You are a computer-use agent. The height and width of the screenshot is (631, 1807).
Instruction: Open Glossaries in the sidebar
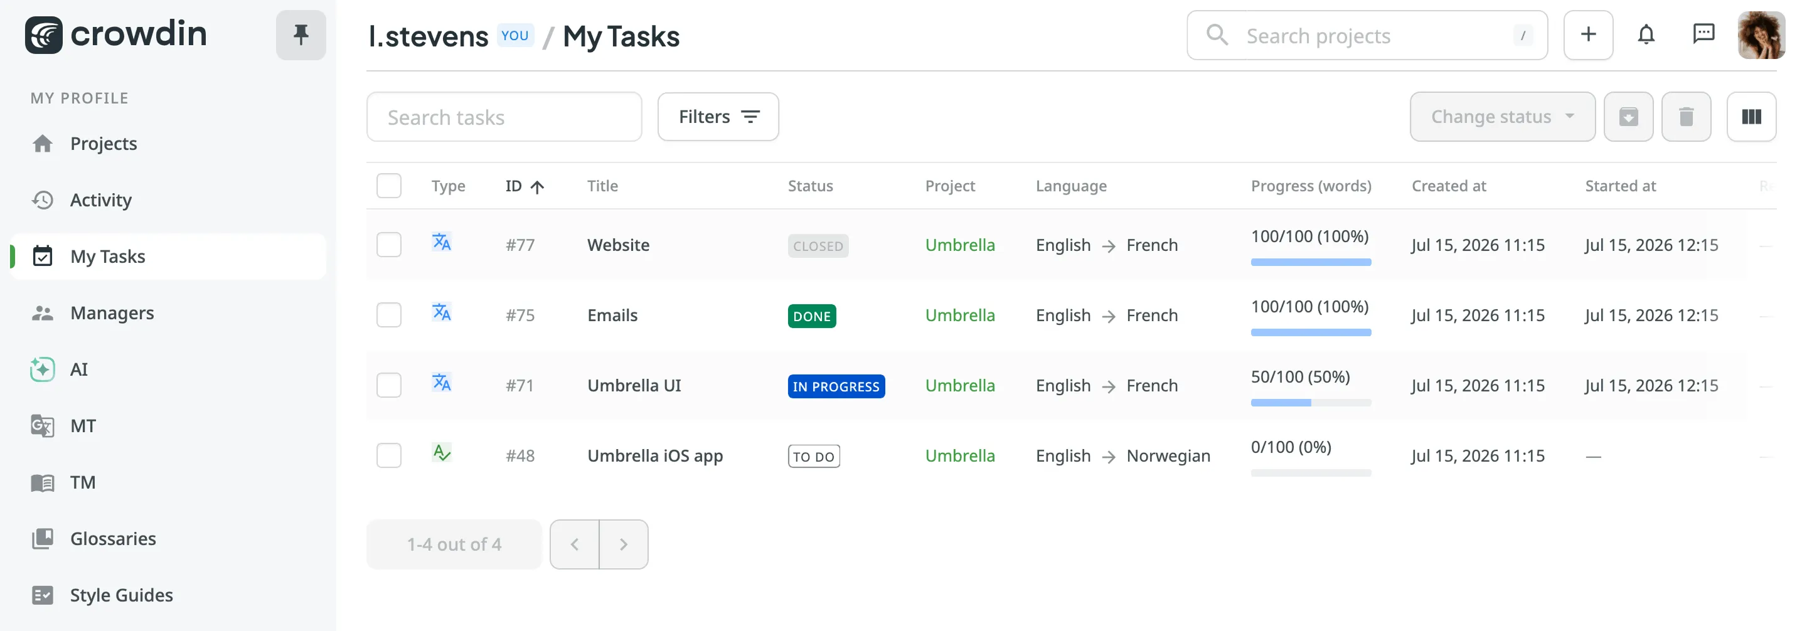pyautogui.click(x=168, y=538)
